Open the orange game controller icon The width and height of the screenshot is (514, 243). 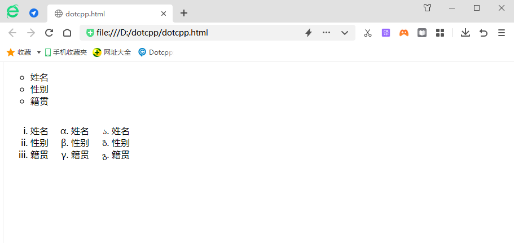click(x=404, y=33)
